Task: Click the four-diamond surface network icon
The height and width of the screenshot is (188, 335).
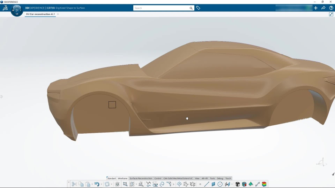Action: point(179,184)
